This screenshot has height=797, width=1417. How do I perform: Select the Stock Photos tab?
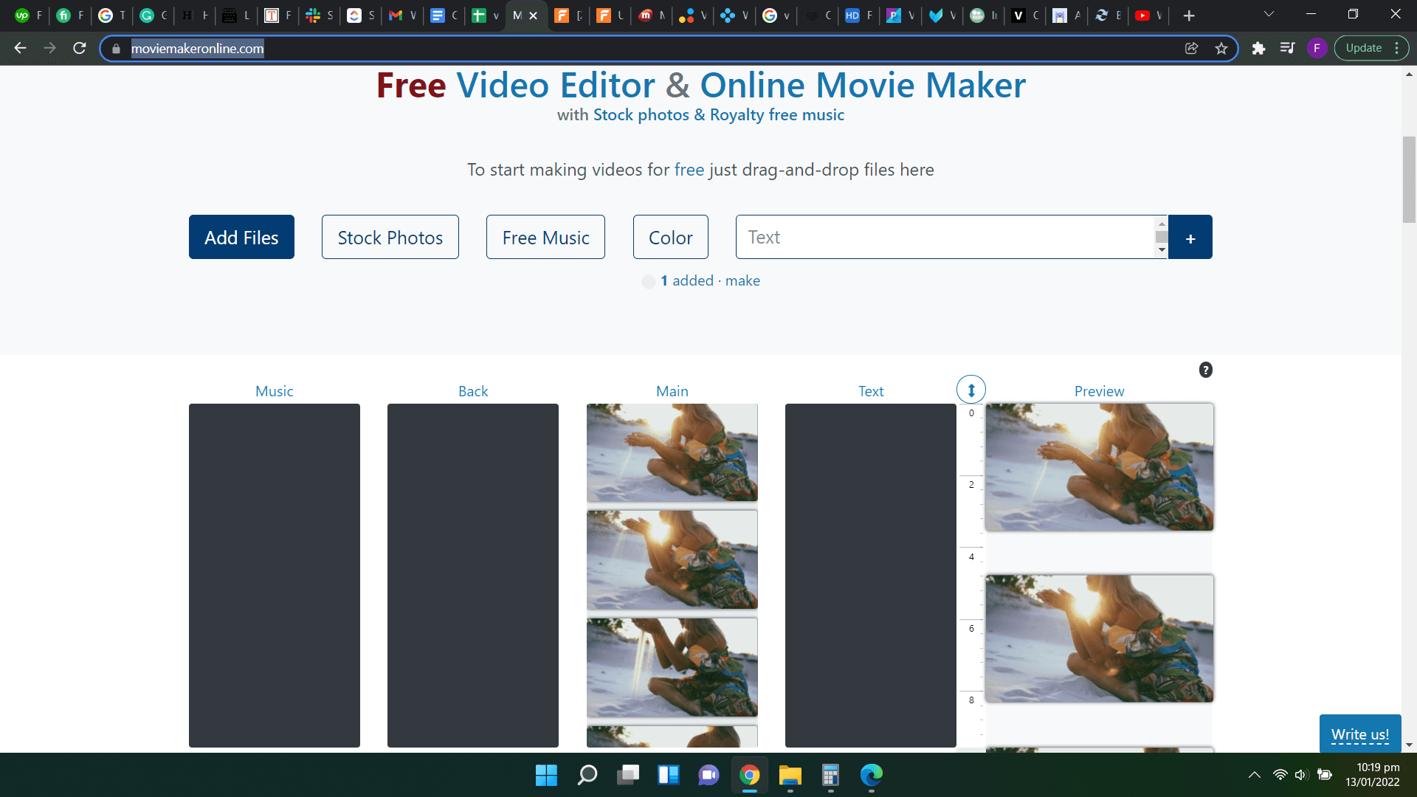(x=390, y=236)
